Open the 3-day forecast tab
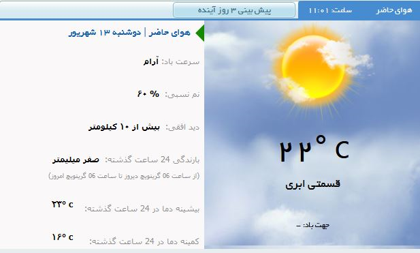 [234, 10]
